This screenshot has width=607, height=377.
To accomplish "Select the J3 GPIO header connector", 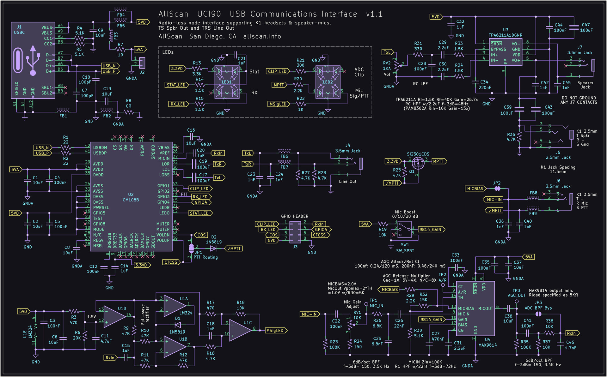I will click(295, 232).
